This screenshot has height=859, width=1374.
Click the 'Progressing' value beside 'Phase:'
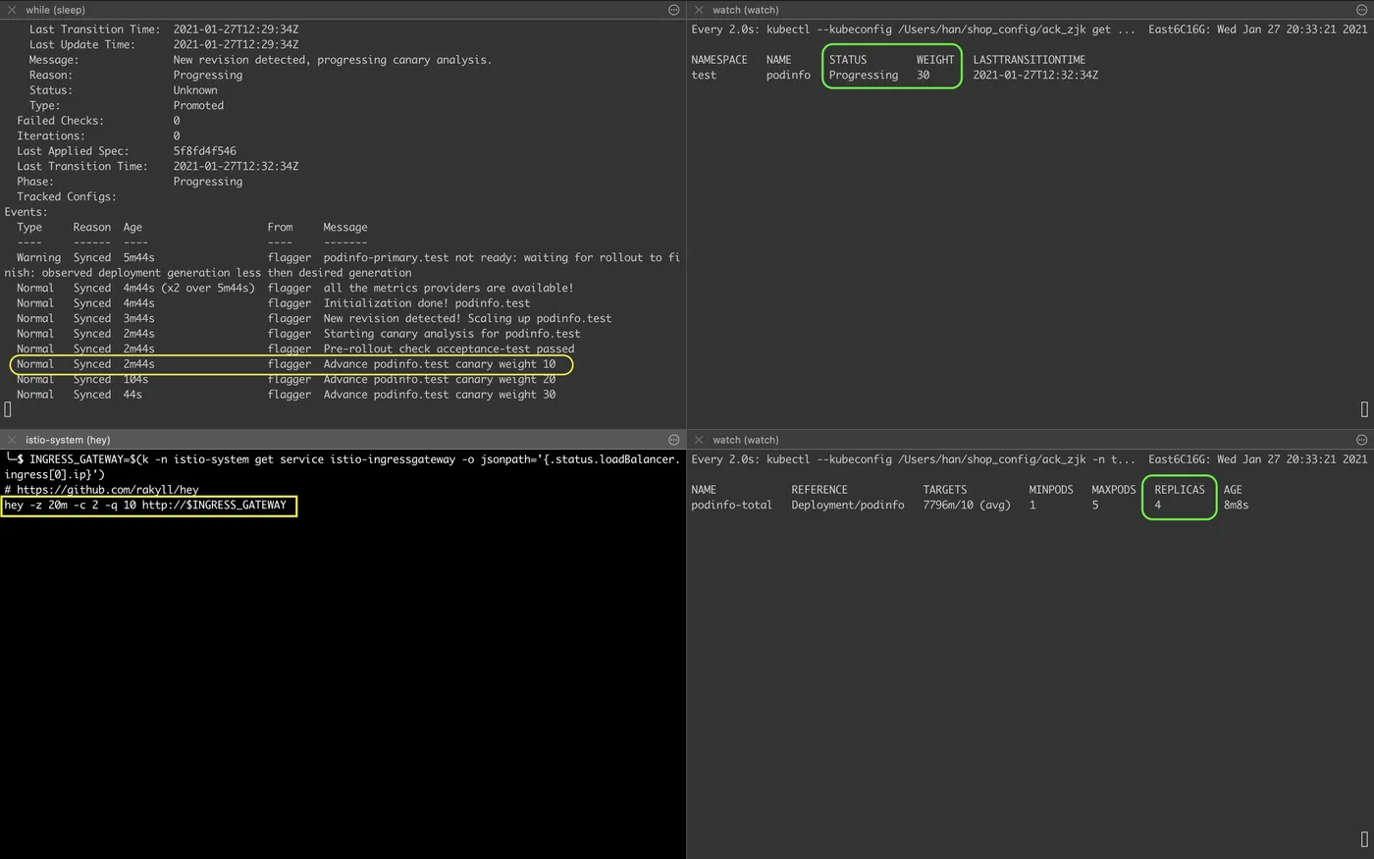208,182
